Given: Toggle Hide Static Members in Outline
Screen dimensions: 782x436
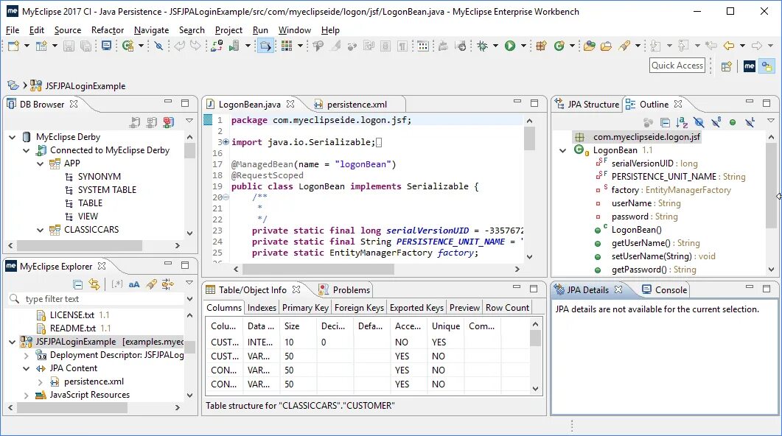Looking at the screenshot, I should [716, 122].
